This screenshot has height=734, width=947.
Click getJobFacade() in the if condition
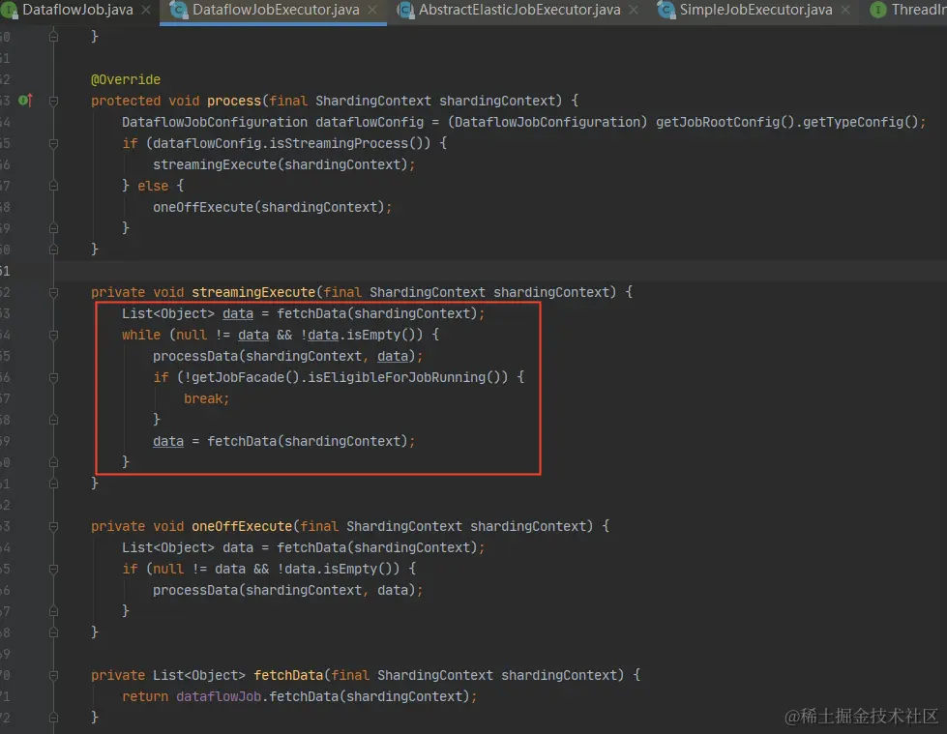point(246,377)
